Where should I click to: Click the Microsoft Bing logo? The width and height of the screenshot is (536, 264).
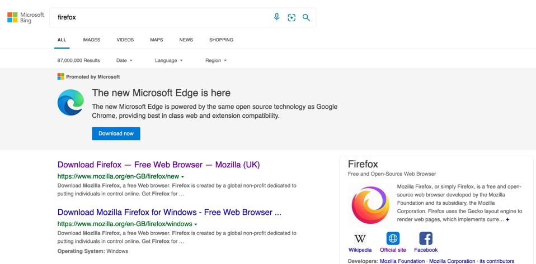click(26, 17)
